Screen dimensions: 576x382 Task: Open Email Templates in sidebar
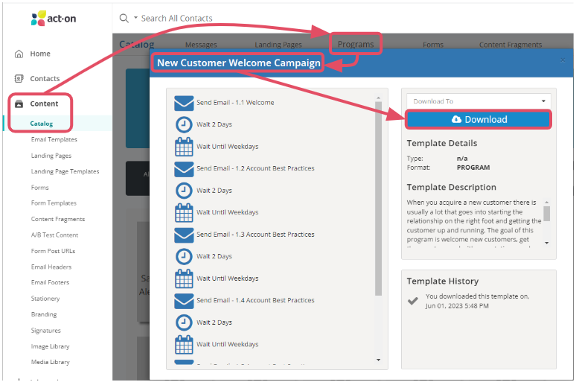54,139
